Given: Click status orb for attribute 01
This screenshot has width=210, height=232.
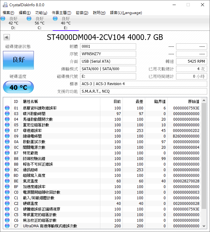Looking at the screenshot, I should click(7, 108).
